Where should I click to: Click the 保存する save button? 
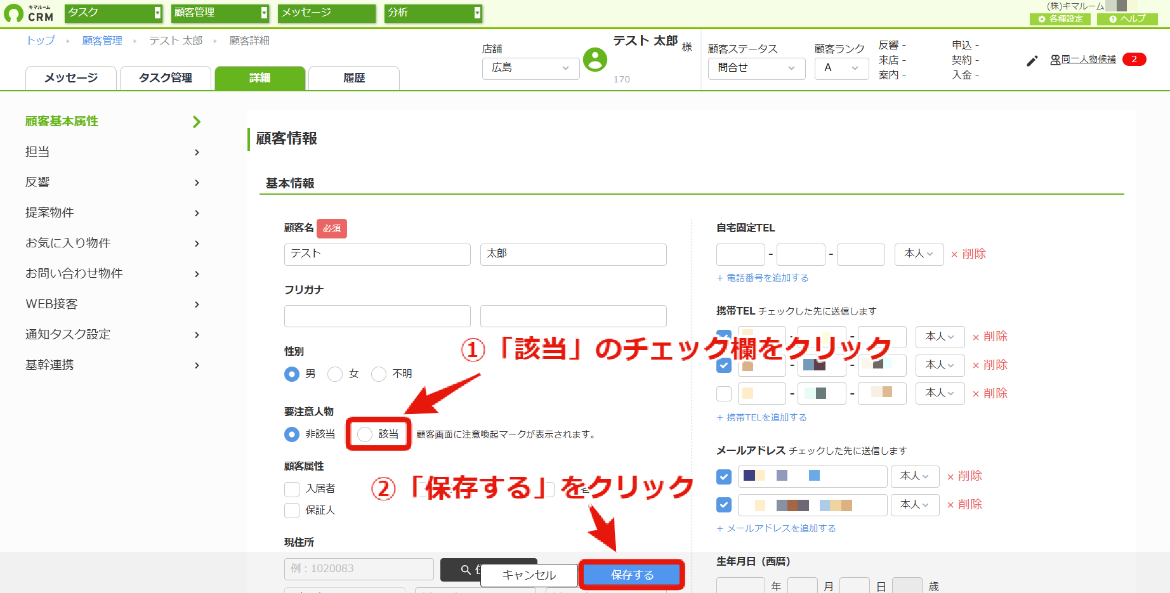pos(632,575)
